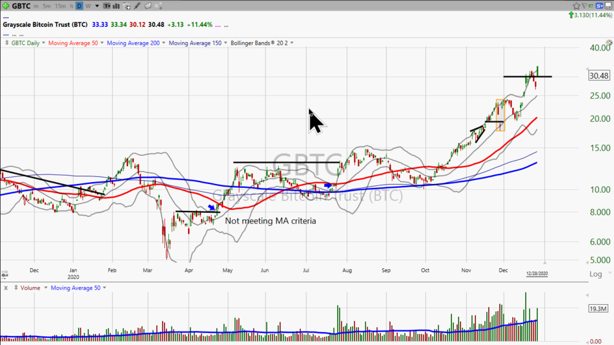Click the low price 30.12
Image resolution: width=614 pixels, height=345 pixels.
138,25
